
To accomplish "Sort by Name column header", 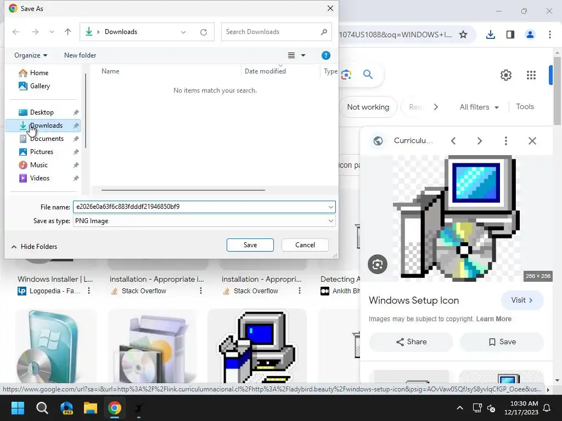I will [110, 71].
